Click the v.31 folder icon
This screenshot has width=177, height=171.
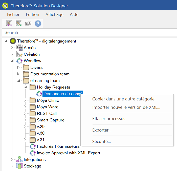(x=33, y=140)
